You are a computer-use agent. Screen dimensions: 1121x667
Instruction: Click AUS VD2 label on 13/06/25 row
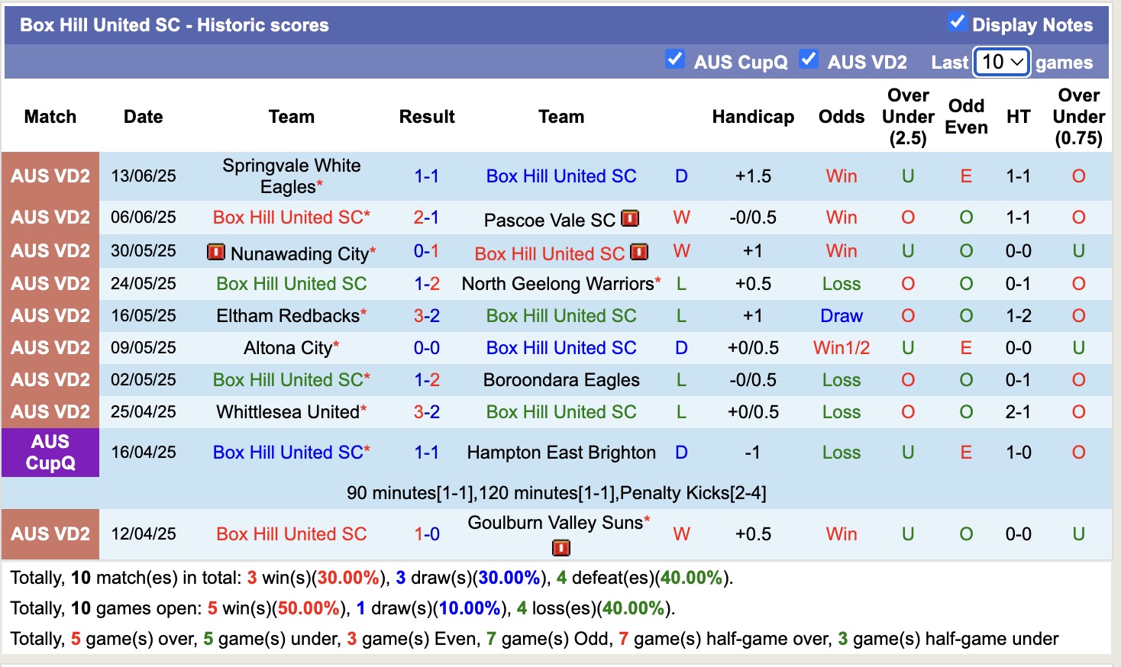tap(50, 176)
